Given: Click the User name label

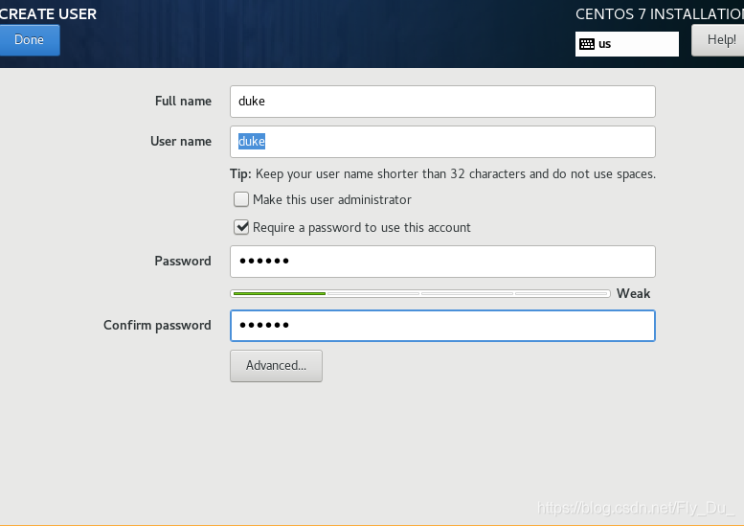Looking at the screenshot, I should (181, 142).
